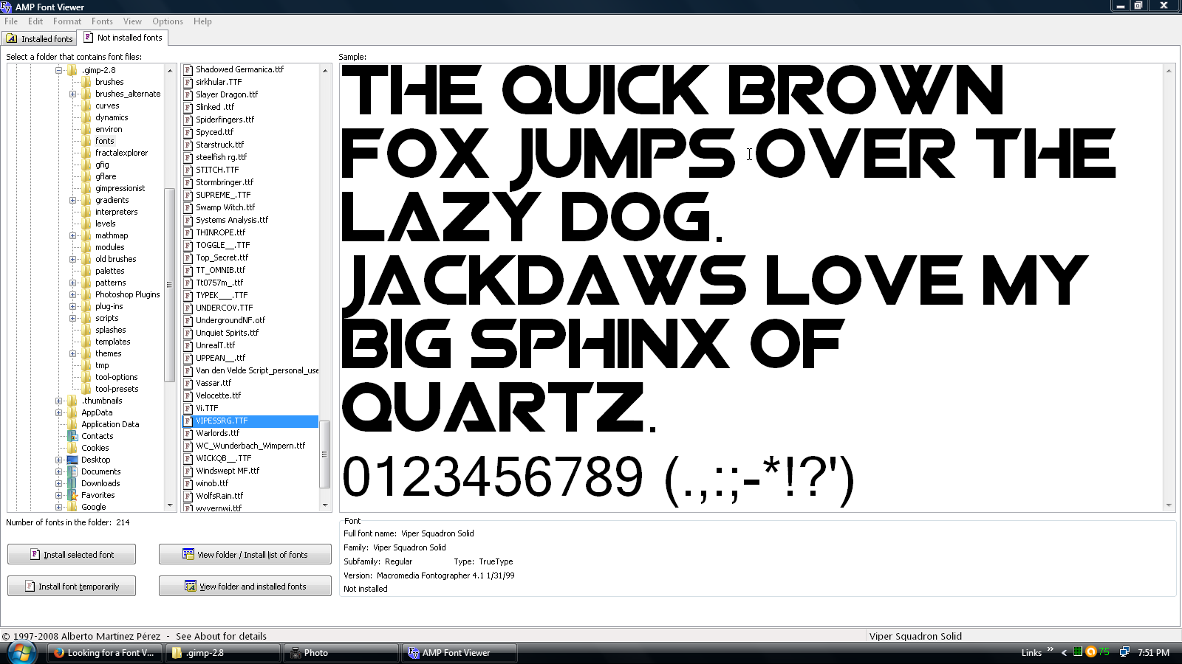Select the fonts folder in the tree
1182x664 pixels.
(x=105, y=141)
